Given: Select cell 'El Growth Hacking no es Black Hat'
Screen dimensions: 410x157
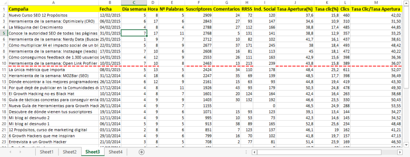Looking at the screenshot, I should (53, 94).
